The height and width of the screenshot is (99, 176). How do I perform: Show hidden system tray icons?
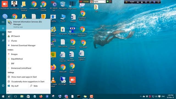[141, 97]
